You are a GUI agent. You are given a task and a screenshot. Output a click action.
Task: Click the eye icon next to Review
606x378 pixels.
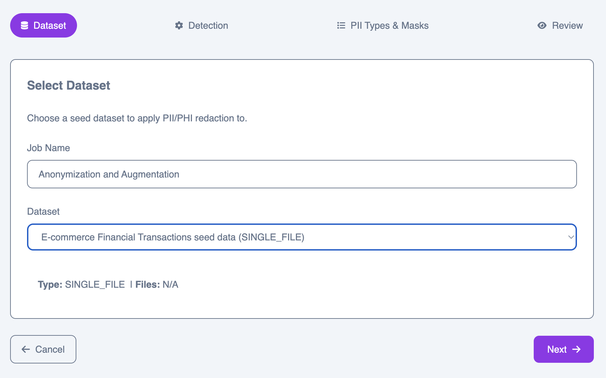tap(542, 25)
